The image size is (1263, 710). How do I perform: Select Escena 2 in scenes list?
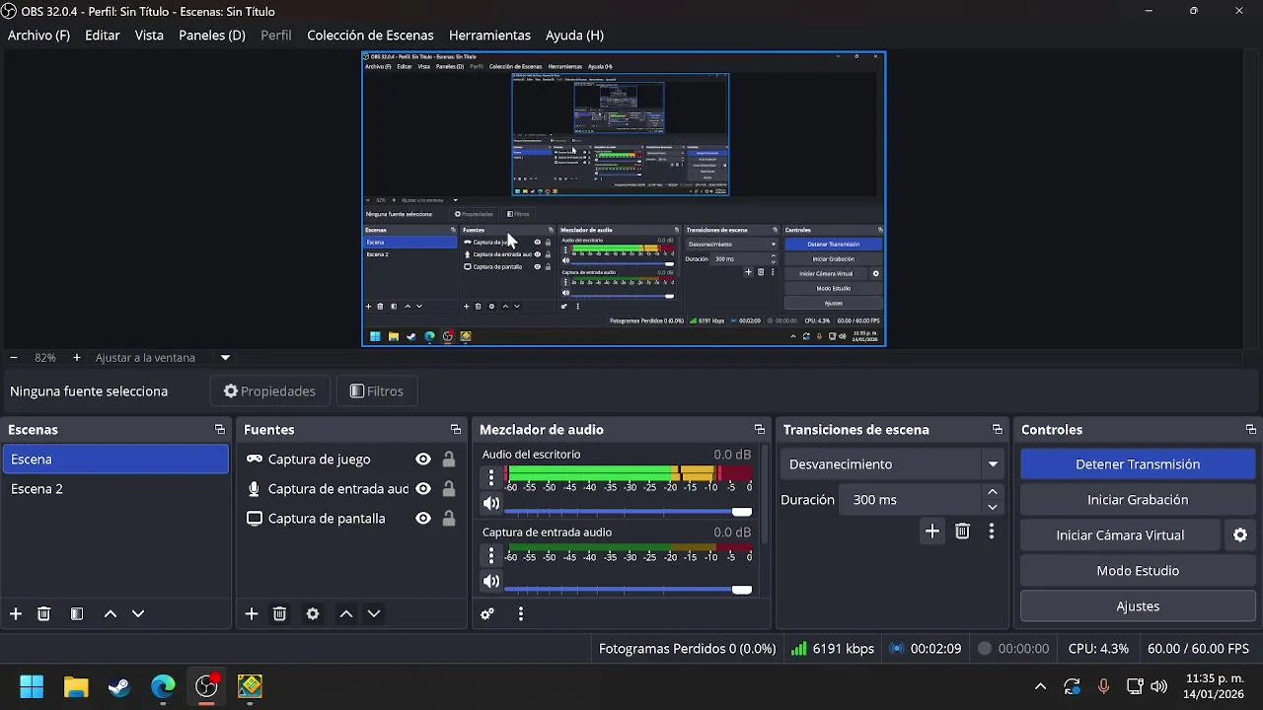[x=115, y=489]
